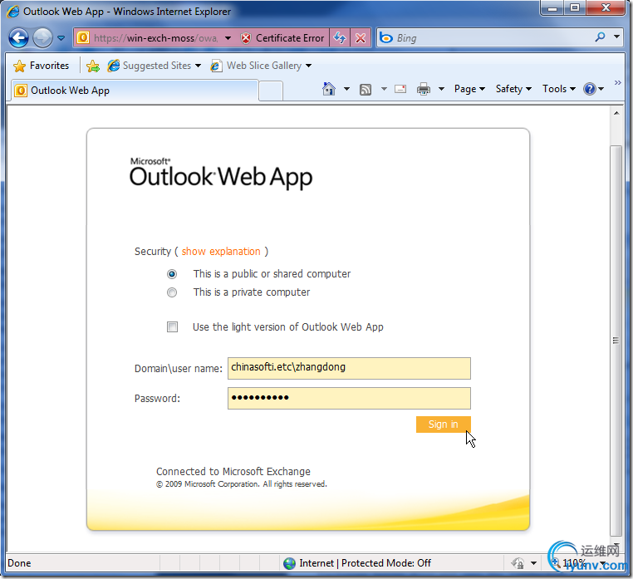Expand the command bar overflow chevron
Image resolution: width=633 pixels, height=579 pixels.
tap(617, 83)
